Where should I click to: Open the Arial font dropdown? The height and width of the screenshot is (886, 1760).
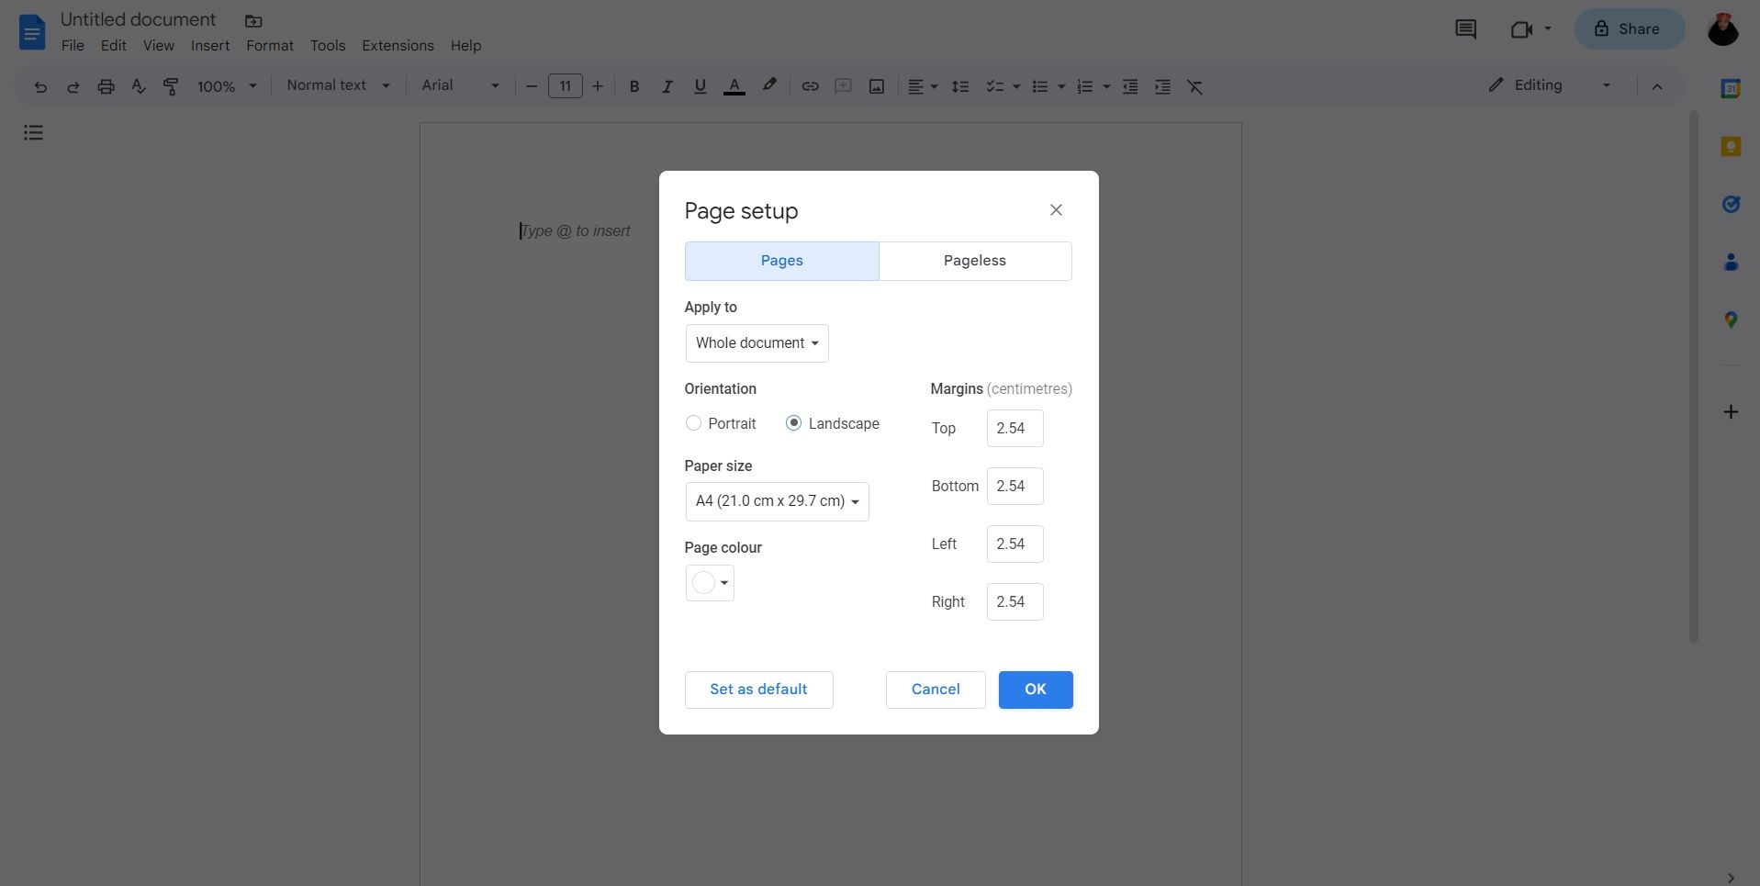460,85
